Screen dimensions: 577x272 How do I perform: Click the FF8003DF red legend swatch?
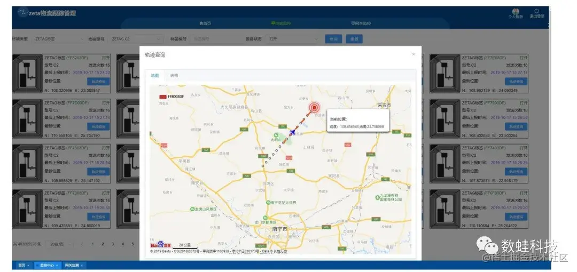[x=162, y=97]
